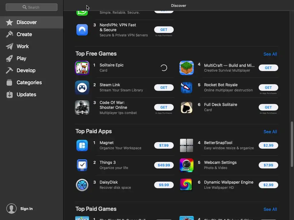The image size is (294, 220).
Task: Buy Webcam Settings for $7.99
Action: point(268,165)
